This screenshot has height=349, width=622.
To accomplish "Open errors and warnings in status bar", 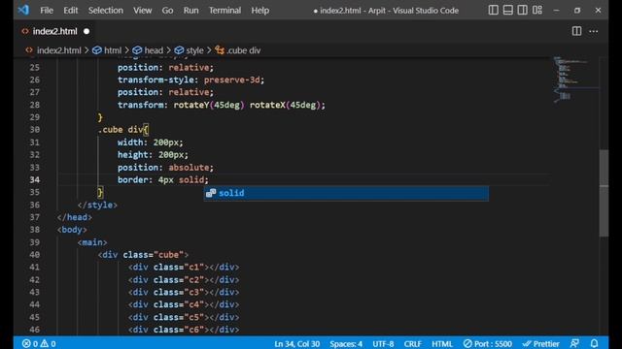I will (39, 343).
